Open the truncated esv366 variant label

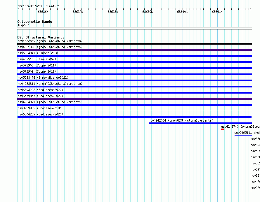click(x=255, y=139)
